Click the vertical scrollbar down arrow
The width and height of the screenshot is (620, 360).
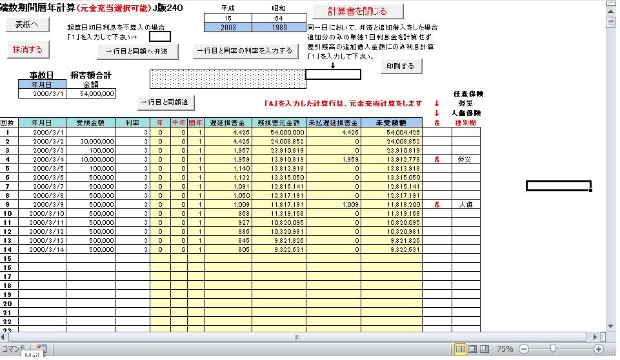point(610,326)
